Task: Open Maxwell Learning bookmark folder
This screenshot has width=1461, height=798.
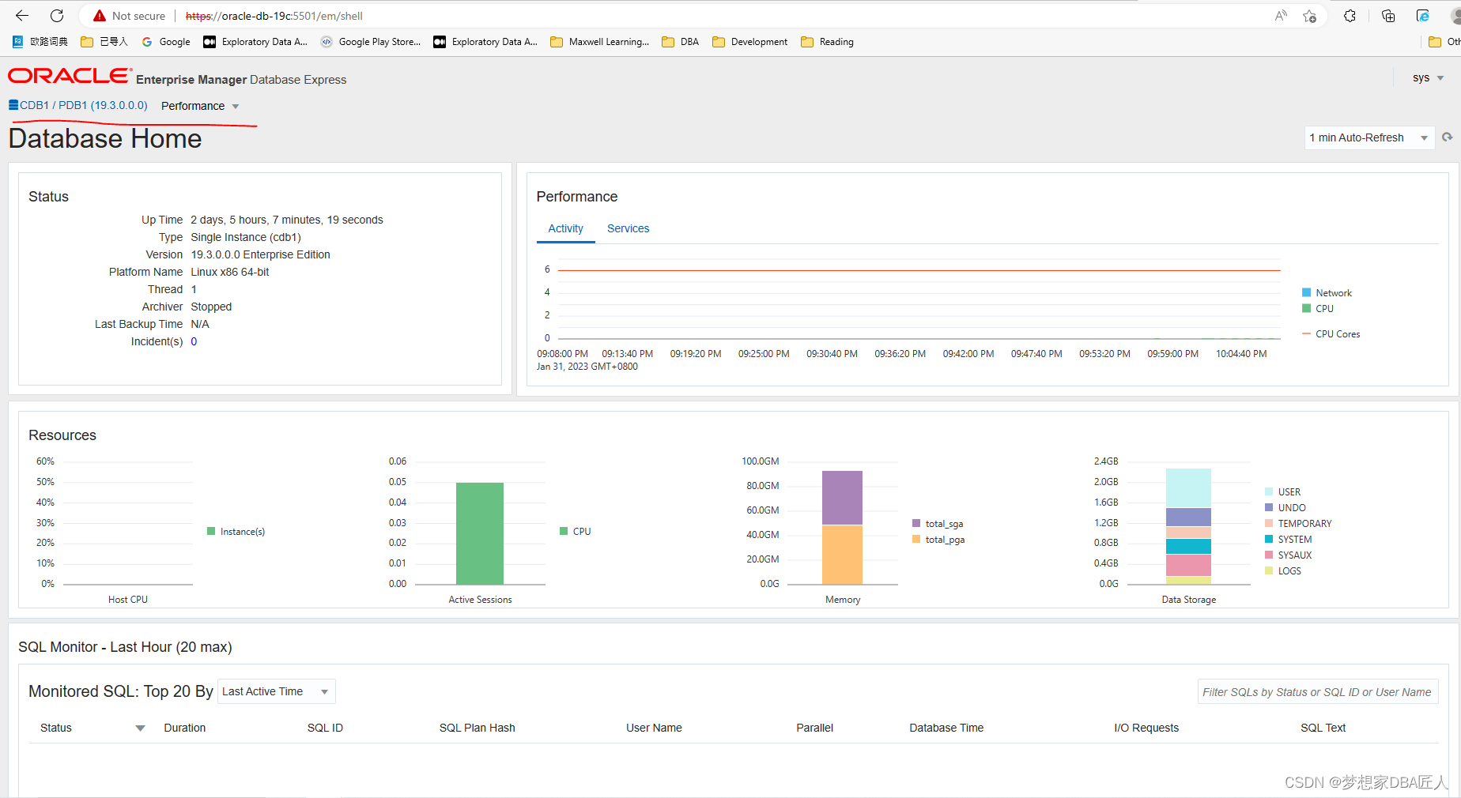Action: pyautogui.click(x=600, y=42)
